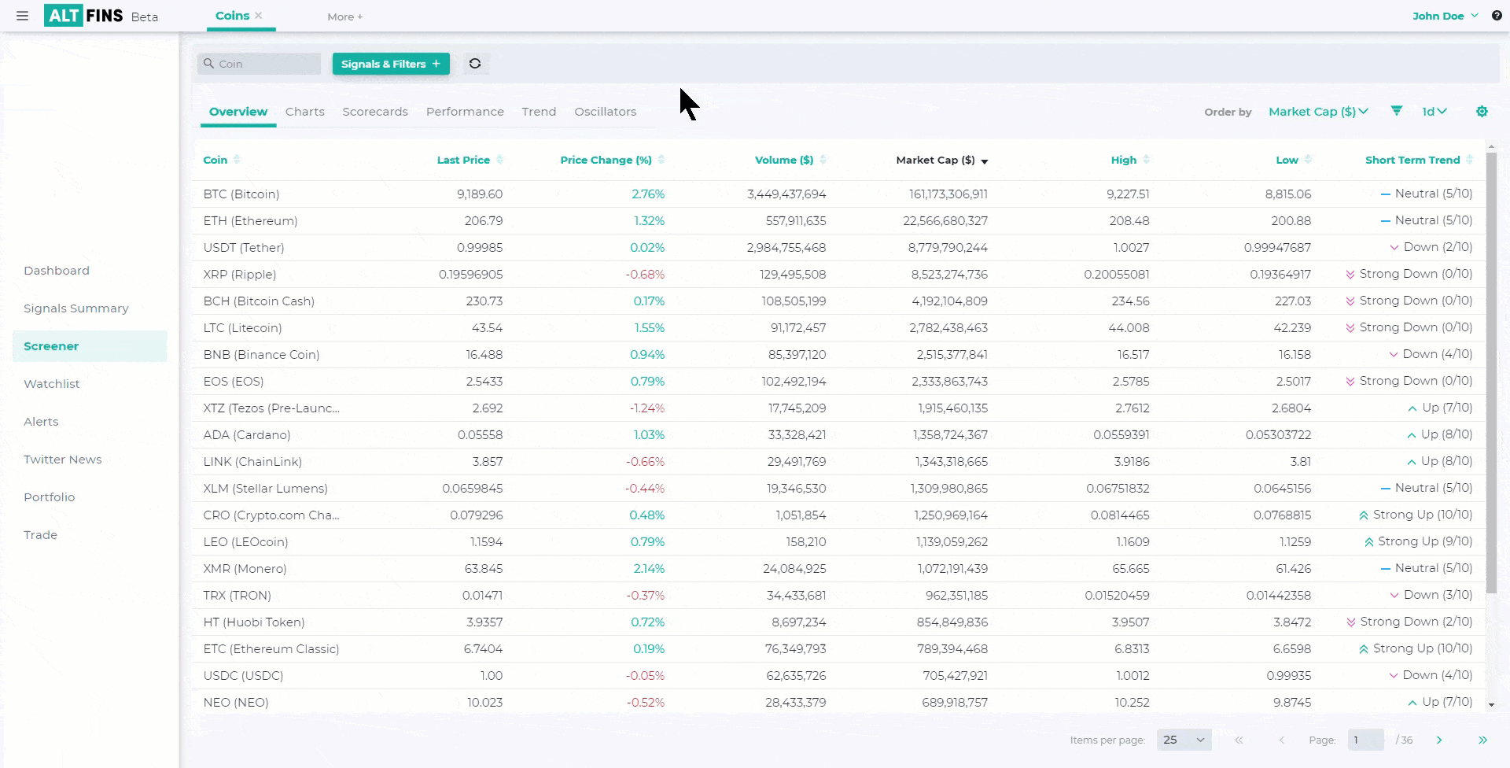The height and width of the screenshot is (768, 1510).
Task: Sort by Last Price column arrows
Action: 499,160
